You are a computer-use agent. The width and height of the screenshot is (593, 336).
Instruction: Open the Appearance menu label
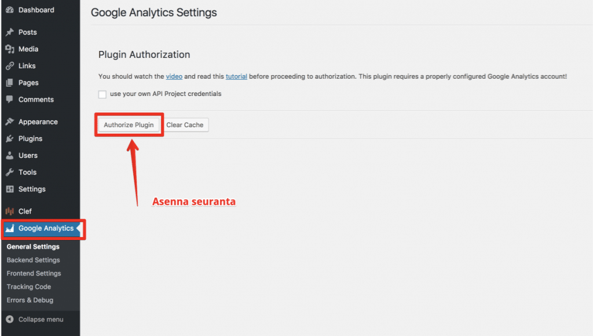coord(38,121)
